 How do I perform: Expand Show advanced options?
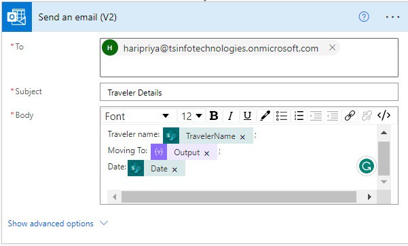[58, 224]
